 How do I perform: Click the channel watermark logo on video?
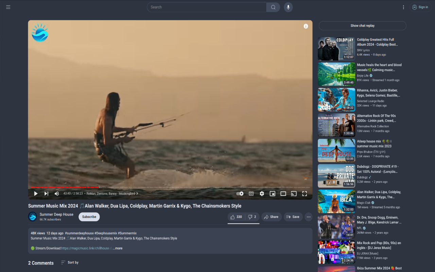(x=40, y=33)
